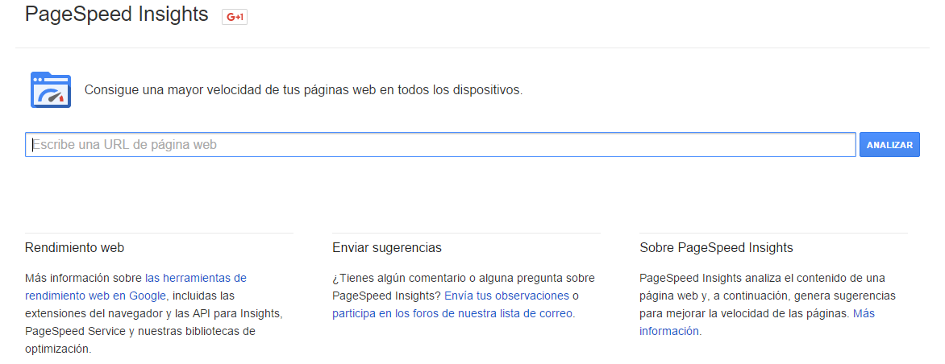The image size is (945, 364).
Task: Click the 'Rendimiento web' heading
Action: tap(75, 247)
